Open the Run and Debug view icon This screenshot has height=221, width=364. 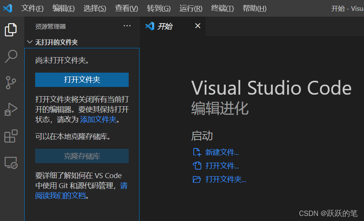[11, 109]
